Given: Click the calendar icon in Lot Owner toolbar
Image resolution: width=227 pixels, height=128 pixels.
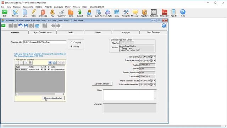Looking at the screenshot, I should (38, 26).
